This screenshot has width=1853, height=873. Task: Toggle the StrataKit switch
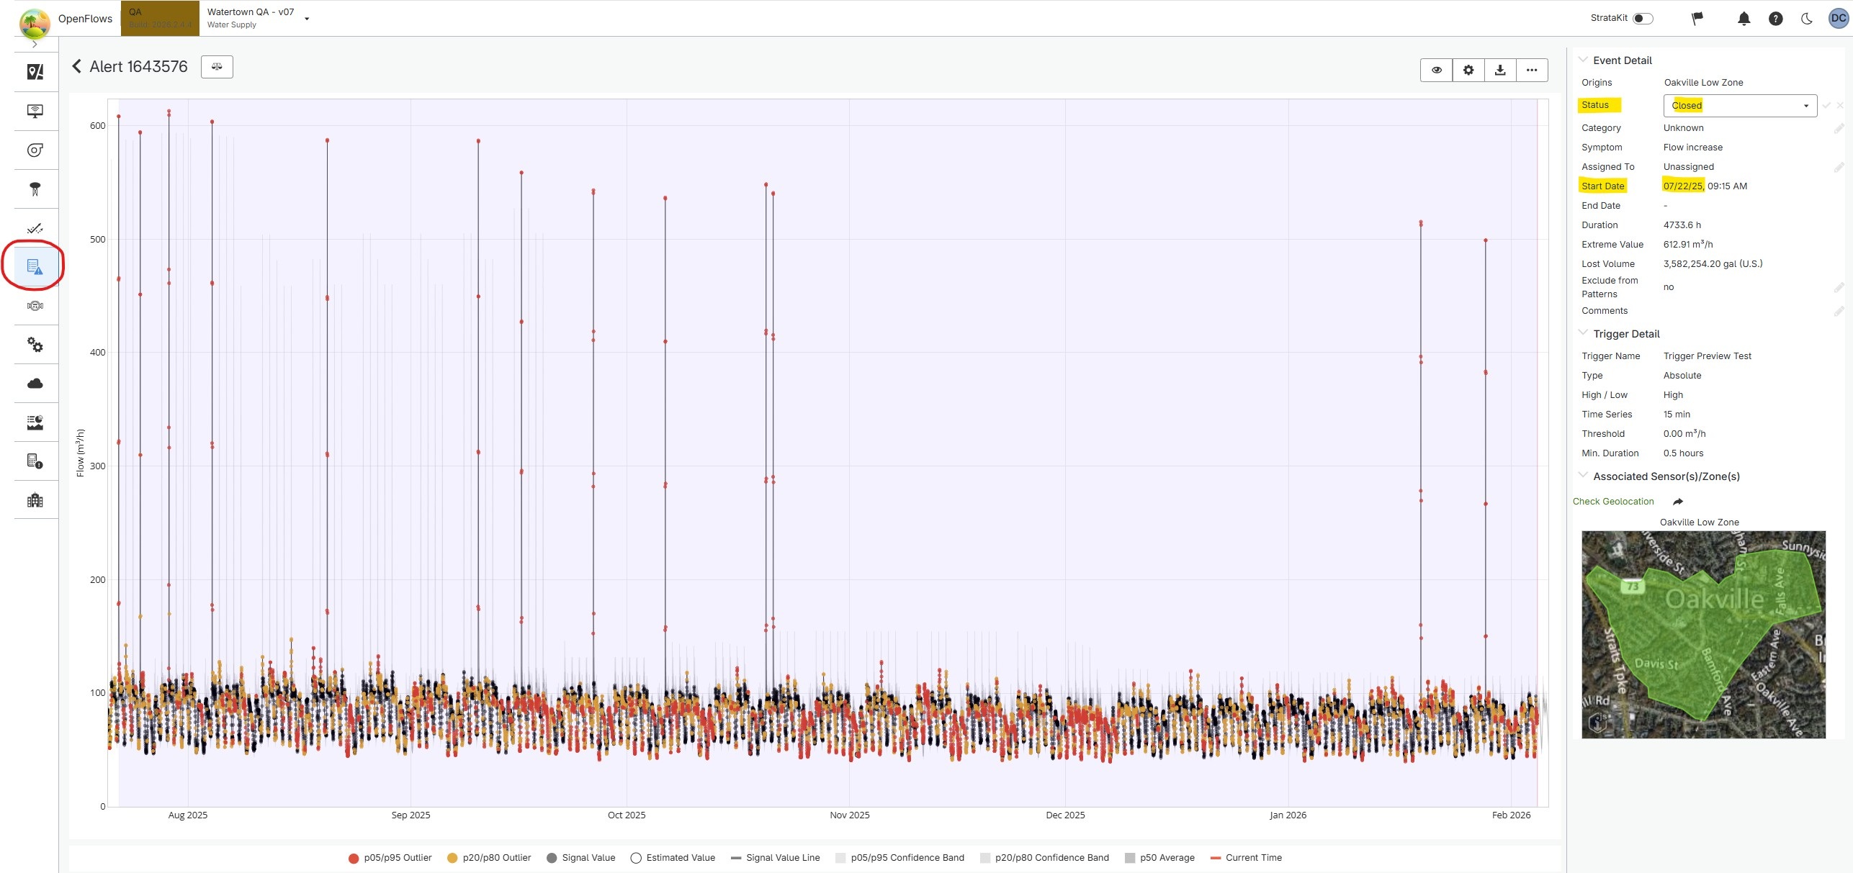pyautogui.click(x=1642, y=19)
